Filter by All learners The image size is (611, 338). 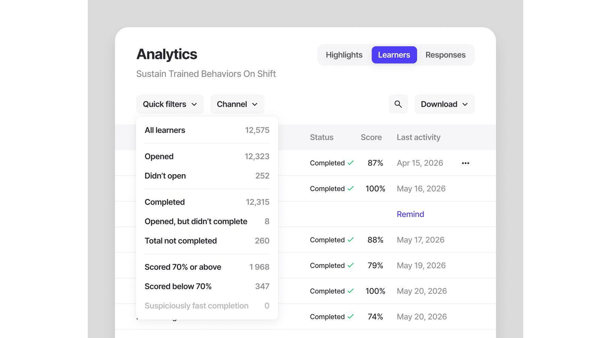point(207,130)
